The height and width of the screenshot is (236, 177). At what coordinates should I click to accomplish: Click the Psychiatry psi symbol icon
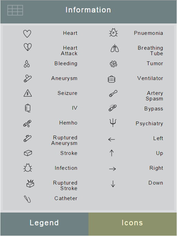tap(113, 123)
